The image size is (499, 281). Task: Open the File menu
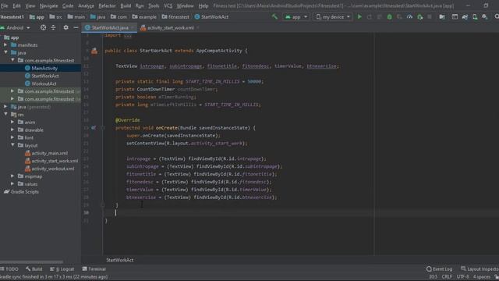pos(5,5)
